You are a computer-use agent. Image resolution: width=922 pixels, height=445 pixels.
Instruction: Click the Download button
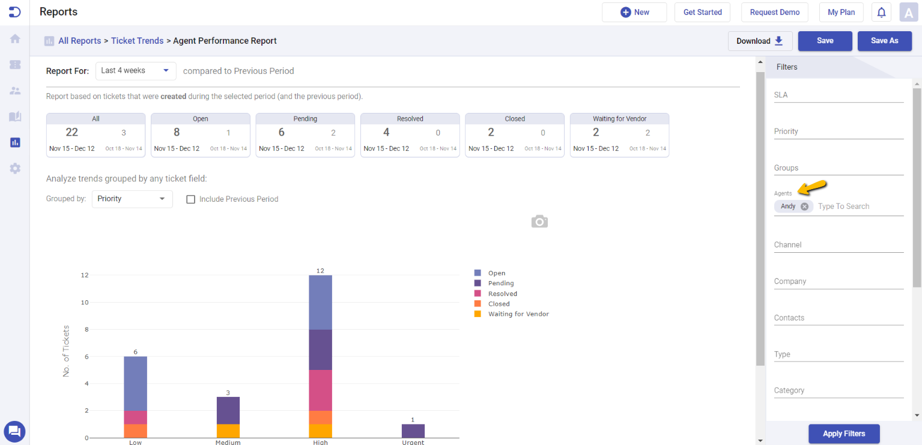click(760, 41)
